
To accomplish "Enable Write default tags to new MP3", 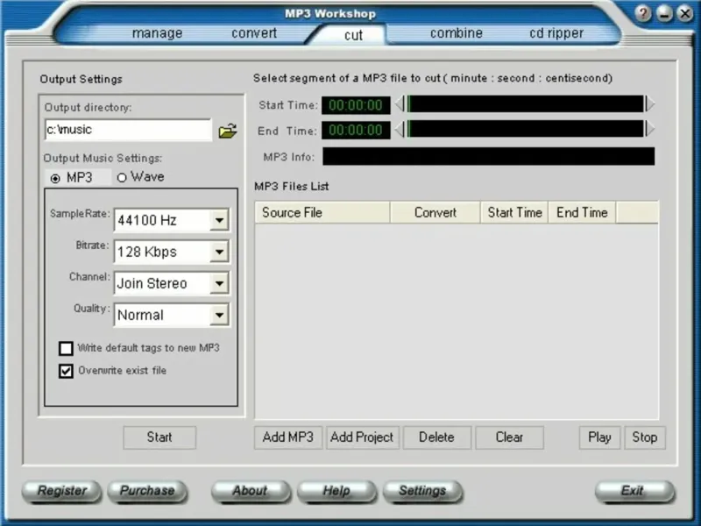I will (x=66, y=348).
